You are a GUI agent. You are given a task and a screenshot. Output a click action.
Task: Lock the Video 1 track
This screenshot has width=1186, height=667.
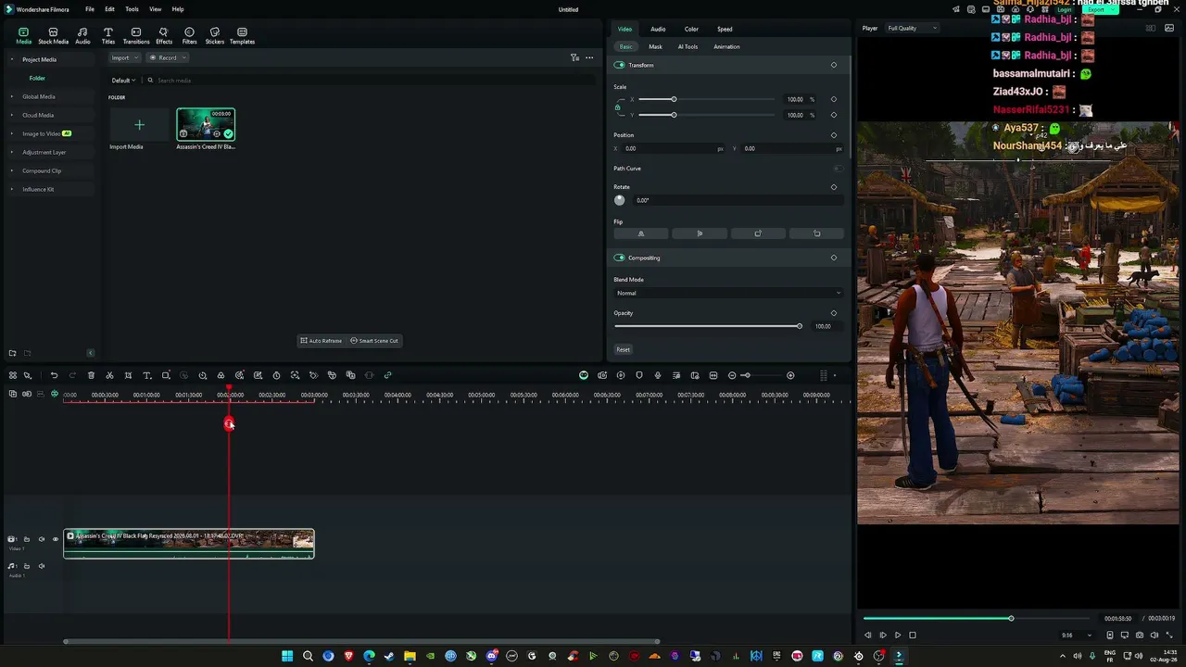(x=27, y=539)
